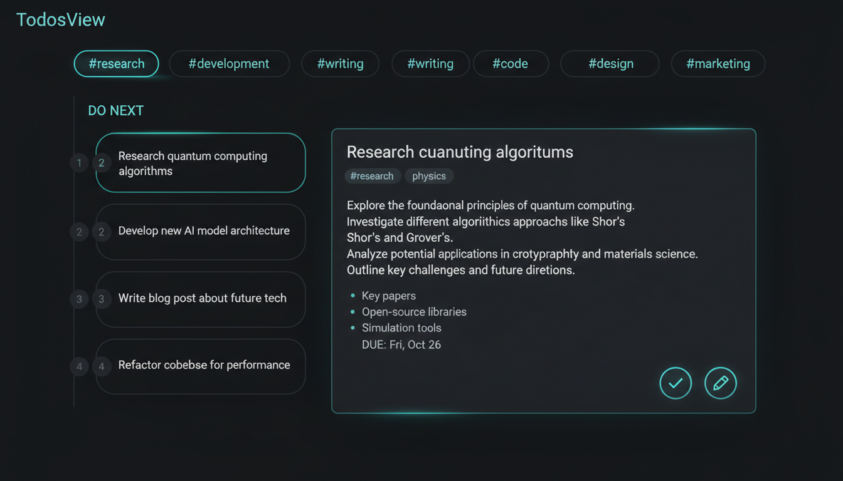Open the Write blog post about future tech todo
Viewport: 843px width, 481px height.
point(201,299)
